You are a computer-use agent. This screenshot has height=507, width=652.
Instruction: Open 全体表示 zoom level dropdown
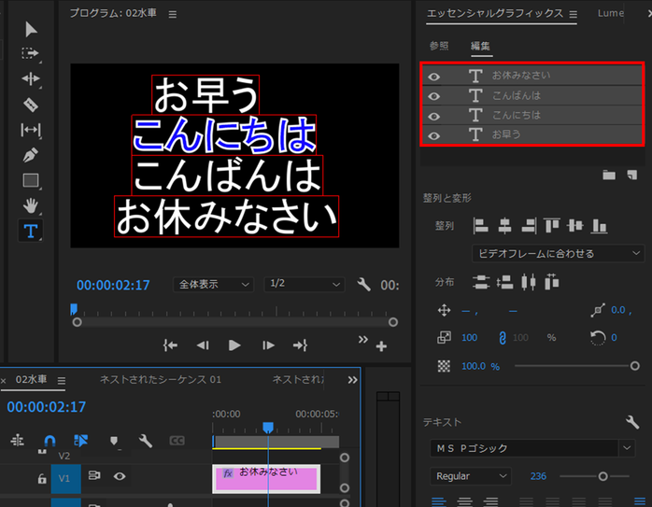[213, 285]
